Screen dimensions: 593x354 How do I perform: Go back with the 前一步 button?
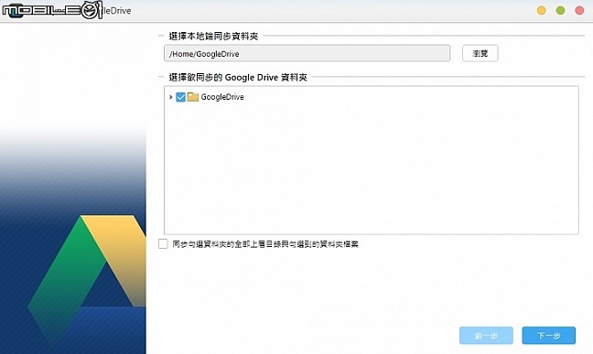pos(486,336)
